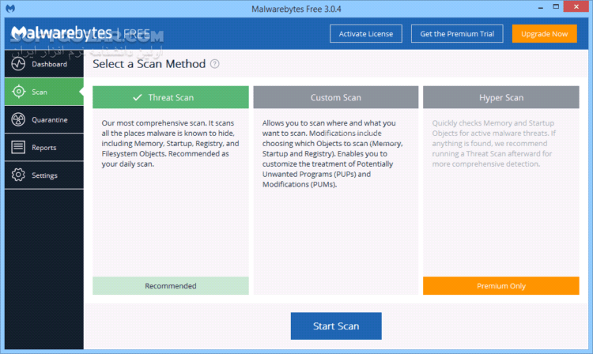Click the Quarantine biohazard icon
This screenshot has width=593, height=354.
(x=18, y=119)
